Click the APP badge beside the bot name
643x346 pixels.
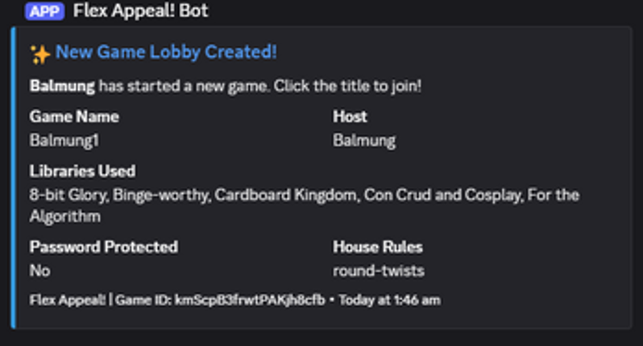coord(46,11)
